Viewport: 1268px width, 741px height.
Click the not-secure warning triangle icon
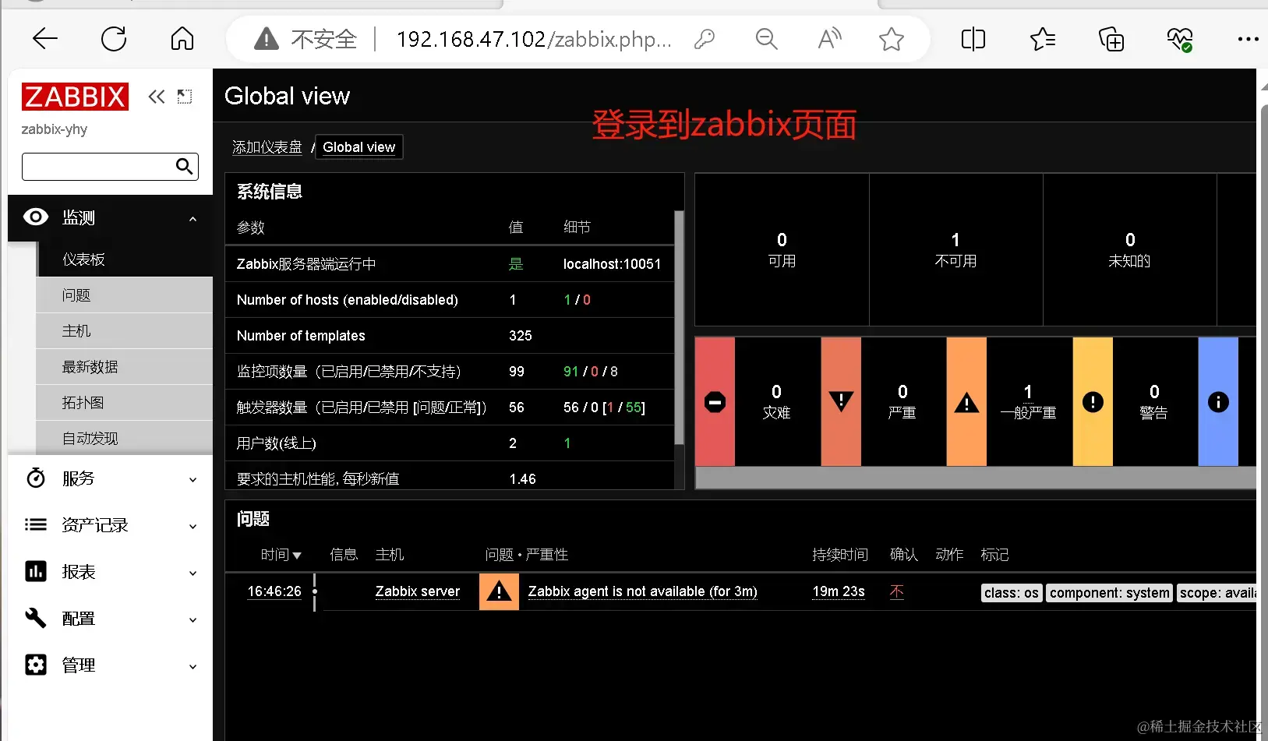tap(267, 38)
